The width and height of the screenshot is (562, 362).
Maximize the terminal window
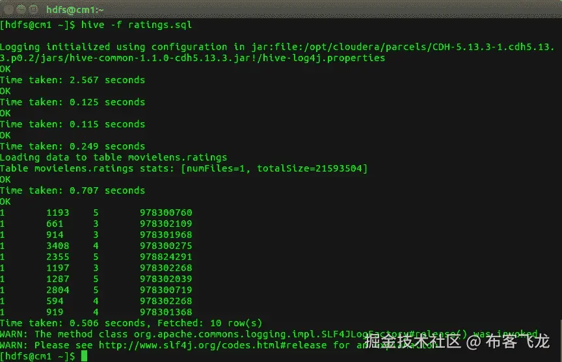coord(33,10)
